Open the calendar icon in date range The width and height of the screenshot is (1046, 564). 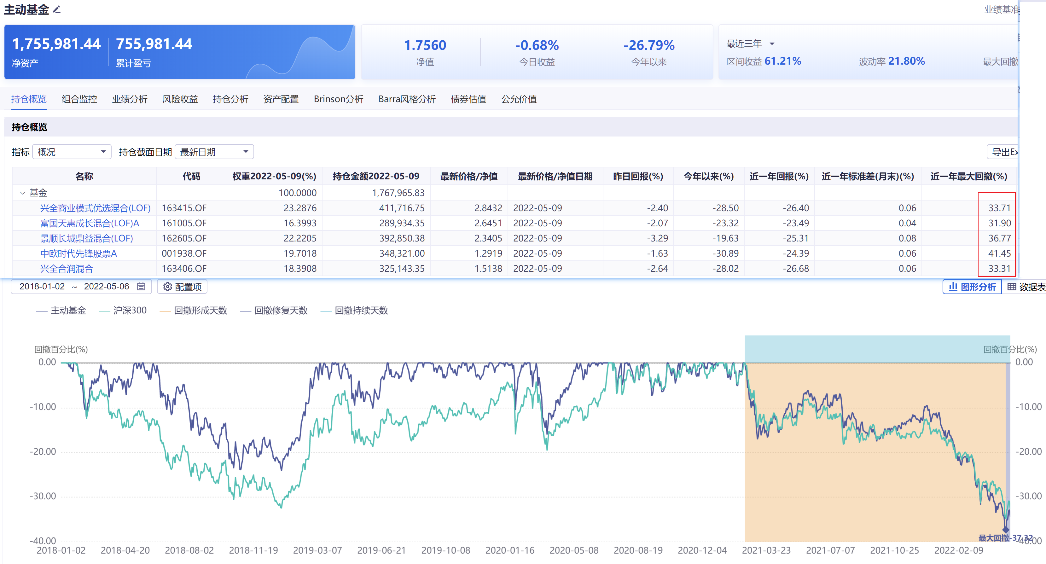[141, 287]
